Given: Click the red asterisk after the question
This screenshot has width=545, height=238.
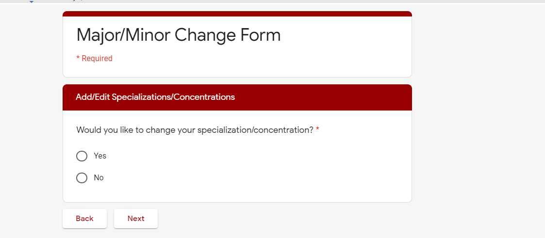Looking at the screenshot, I should [x=318, y=130].
